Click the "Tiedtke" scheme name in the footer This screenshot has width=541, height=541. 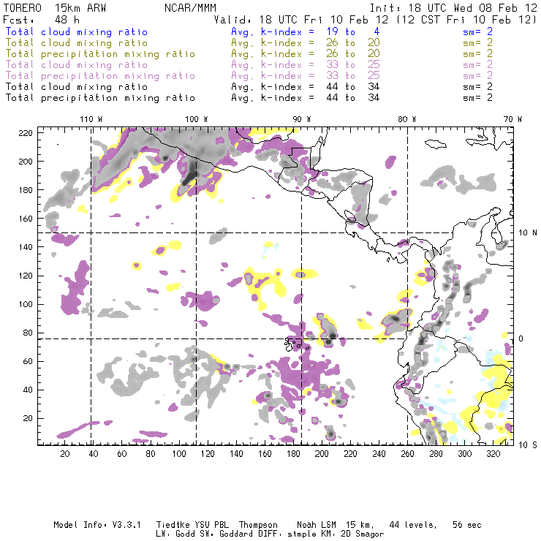point(173,525)
